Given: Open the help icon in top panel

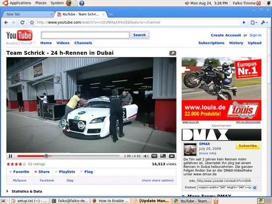Looking at the screenshot, I should click(82, 3).
